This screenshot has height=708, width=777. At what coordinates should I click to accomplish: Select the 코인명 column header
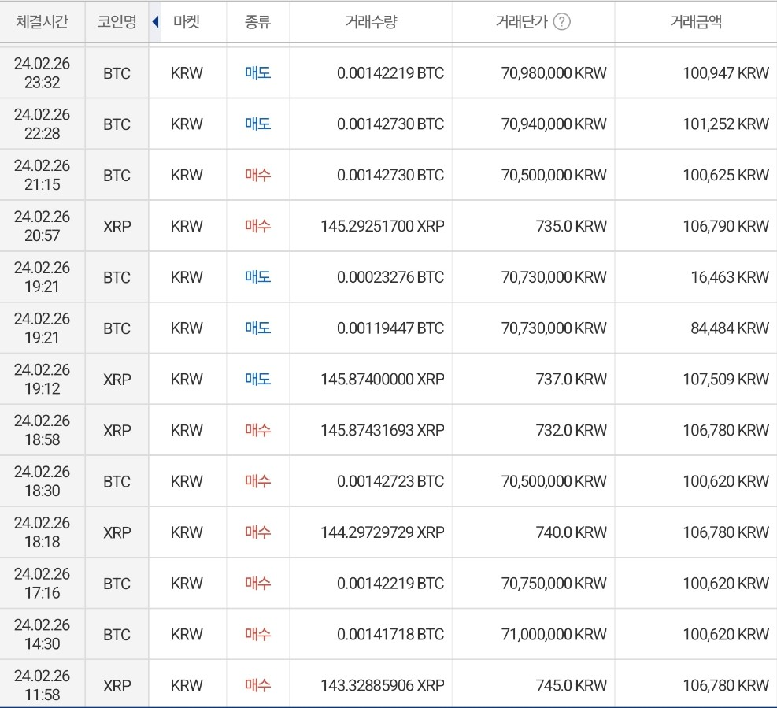(x=117, y=22)
